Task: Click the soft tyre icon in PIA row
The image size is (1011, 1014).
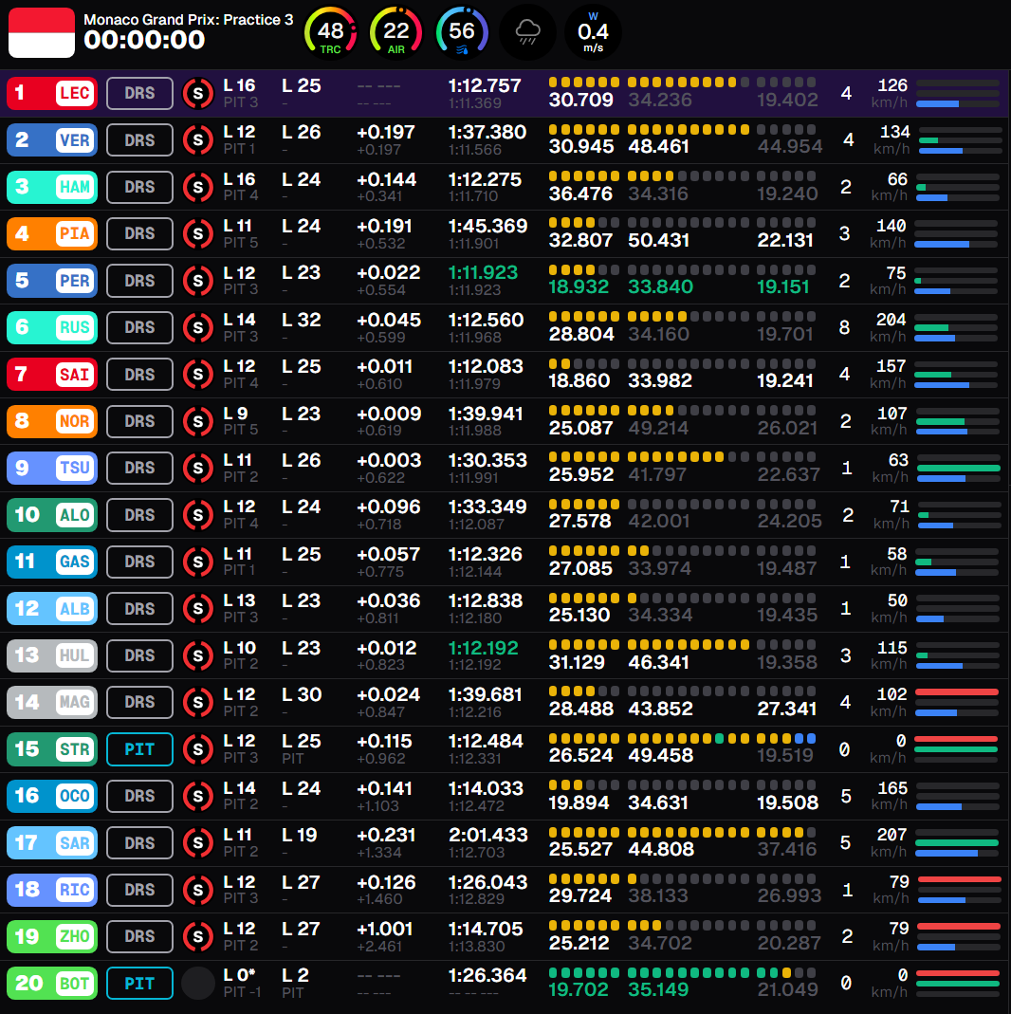Action: (198, 233)
